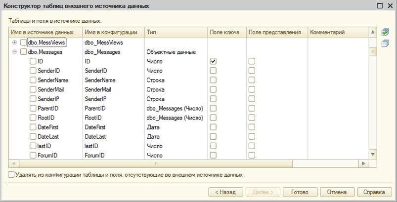Uncheck key field checkbox for ID

tap(213, 61)
